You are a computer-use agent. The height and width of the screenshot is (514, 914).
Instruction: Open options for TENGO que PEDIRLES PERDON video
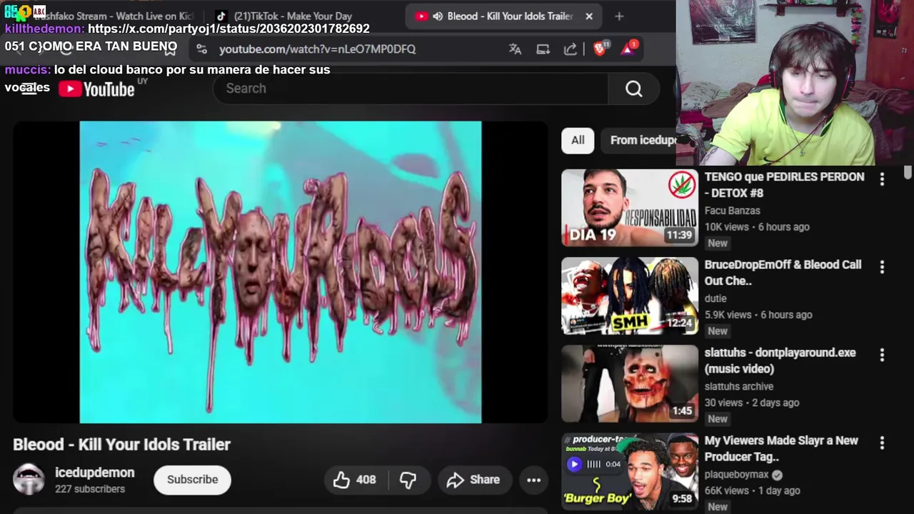point(882,179)
